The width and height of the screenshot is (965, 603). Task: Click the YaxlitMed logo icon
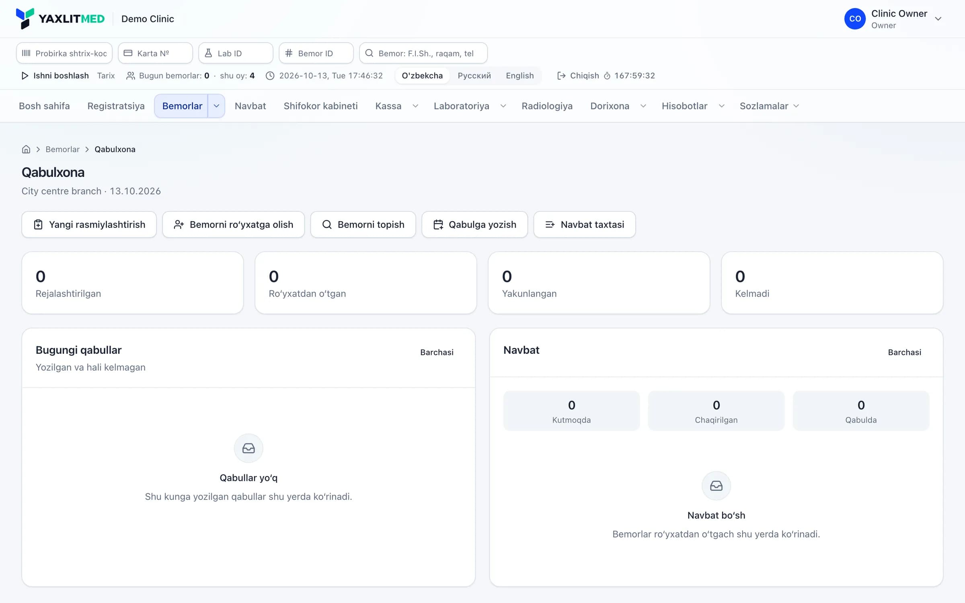(25, 18)
